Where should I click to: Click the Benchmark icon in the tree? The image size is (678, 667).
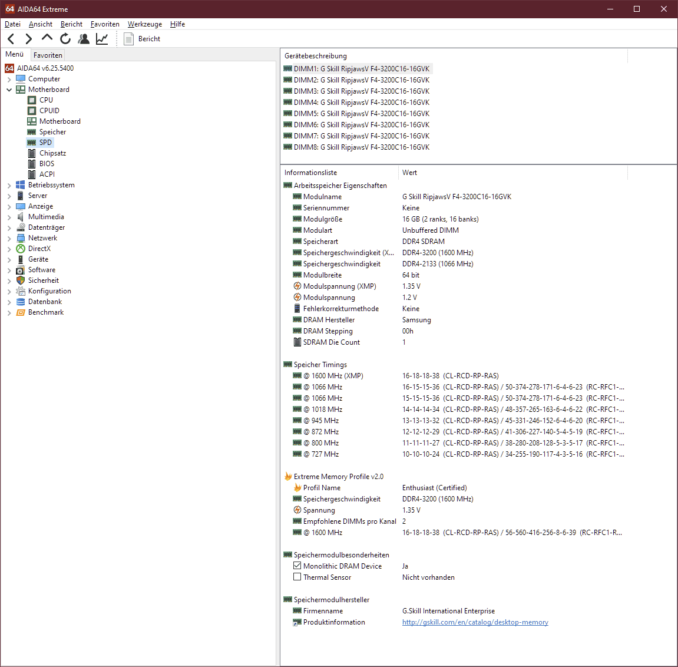point(21,312)
